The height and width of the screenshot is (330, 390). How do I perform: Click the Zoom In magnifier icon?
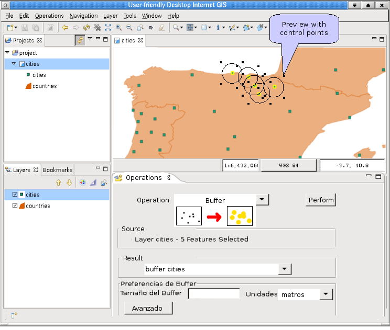(118, 28)
